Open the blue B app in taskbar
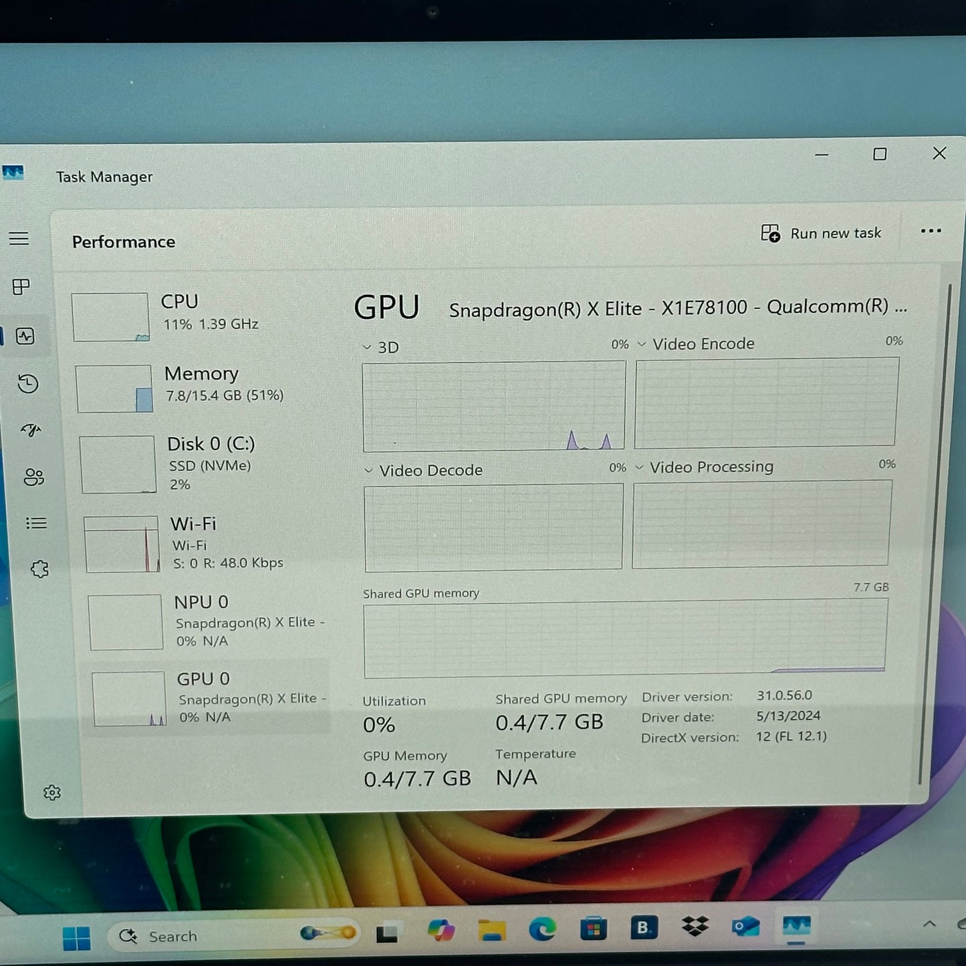Image resolution: width=966 pixels, height=966 pixels. (644, 927)
